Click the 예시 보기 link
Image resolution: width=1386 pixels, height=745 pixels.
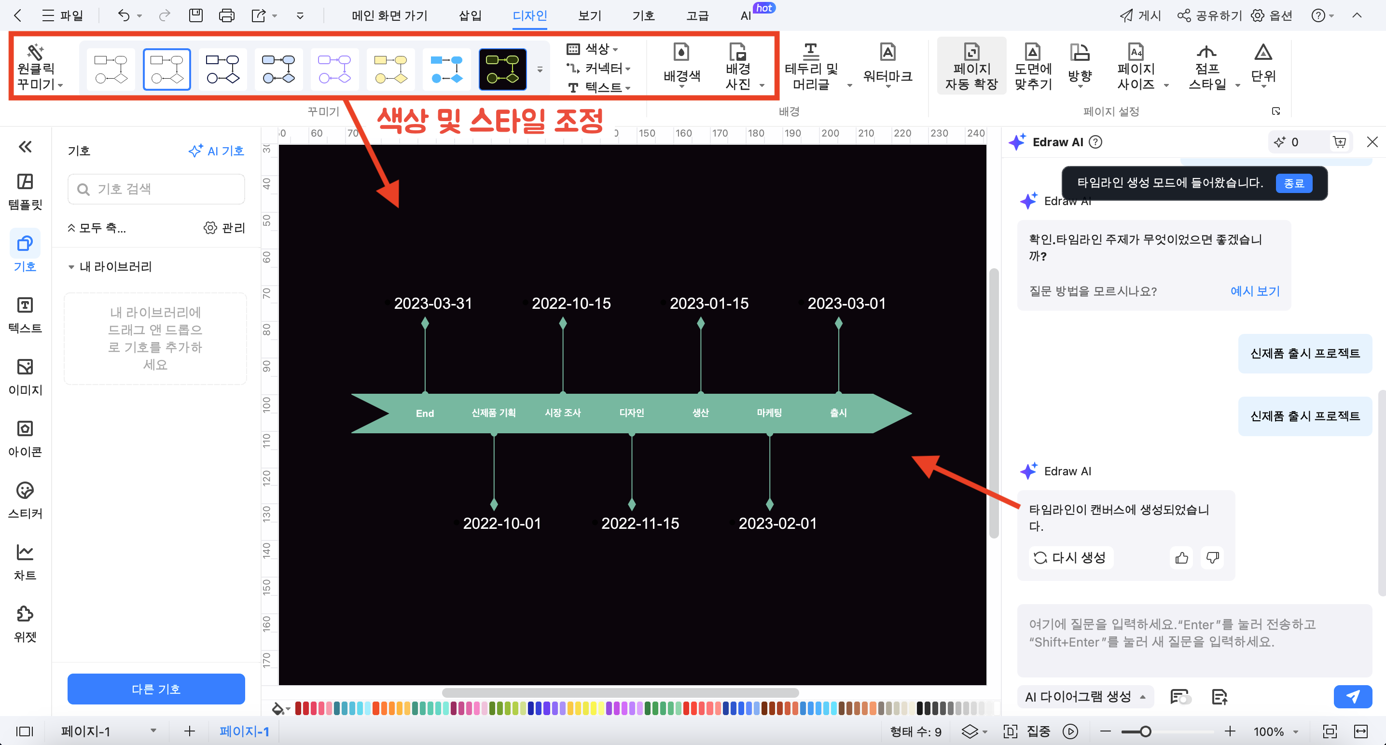(1255, 290)
